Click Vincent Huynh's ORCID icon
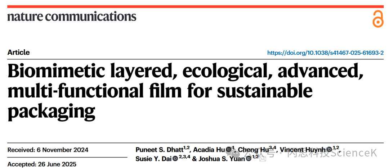The width and height of the screenshot is (389, 168). pyautogui.click(x=328, y=149)
